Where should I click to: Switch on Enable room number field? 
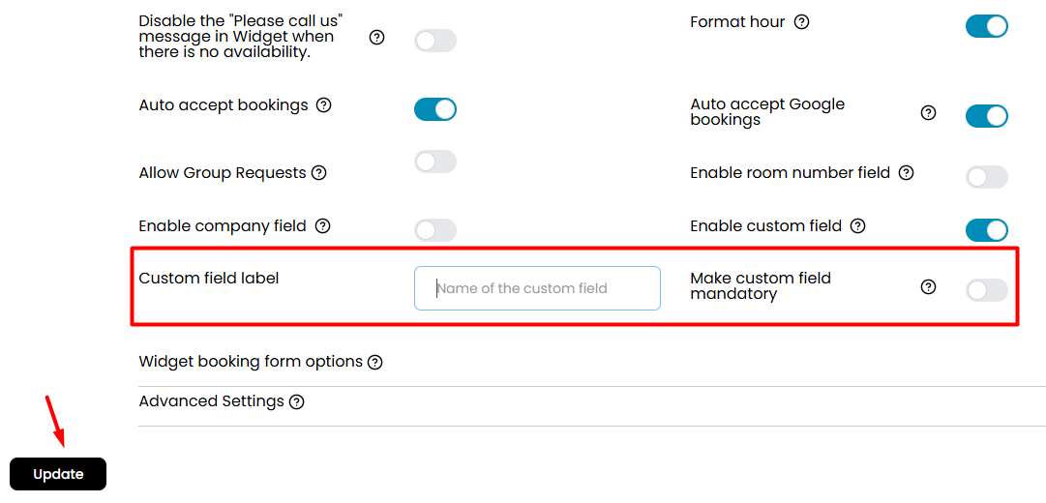pyautogui.click(x=987, y=177)
